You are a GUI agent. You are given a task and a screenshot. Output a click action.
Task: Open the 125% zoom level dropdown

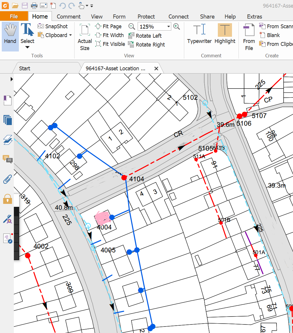(x=169, y=26)
